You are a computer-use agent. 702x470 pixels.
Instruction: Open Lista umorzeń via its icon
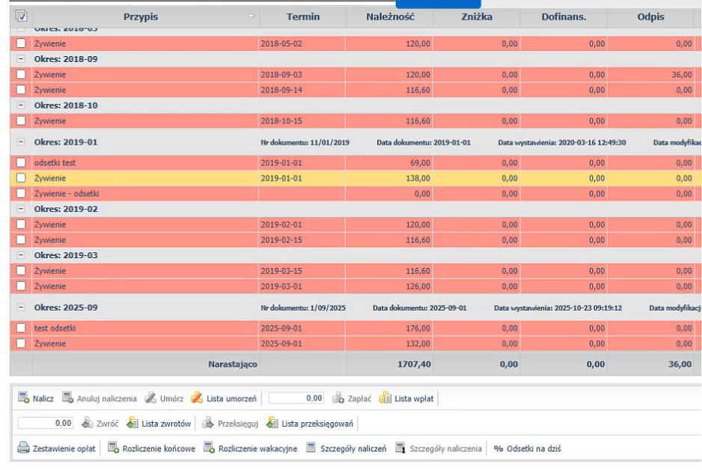[198, 399]
